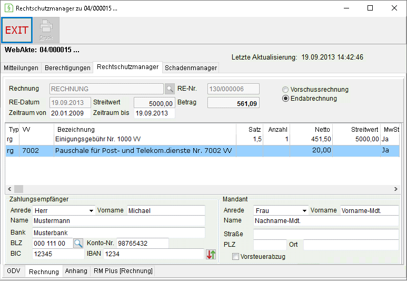The image size is (407, 281).
Task: Click the BLZ field 000 111 00
Action: [53, 244]
